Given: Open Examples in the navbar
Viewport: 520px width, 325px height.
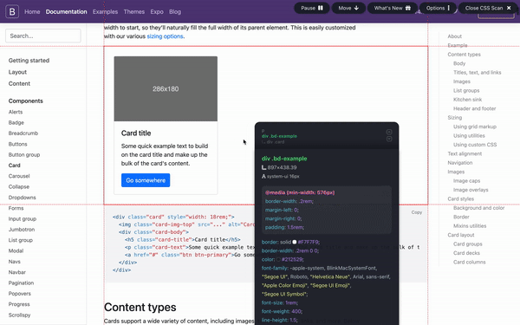Looking at the screenshot, I should [105, 11].
